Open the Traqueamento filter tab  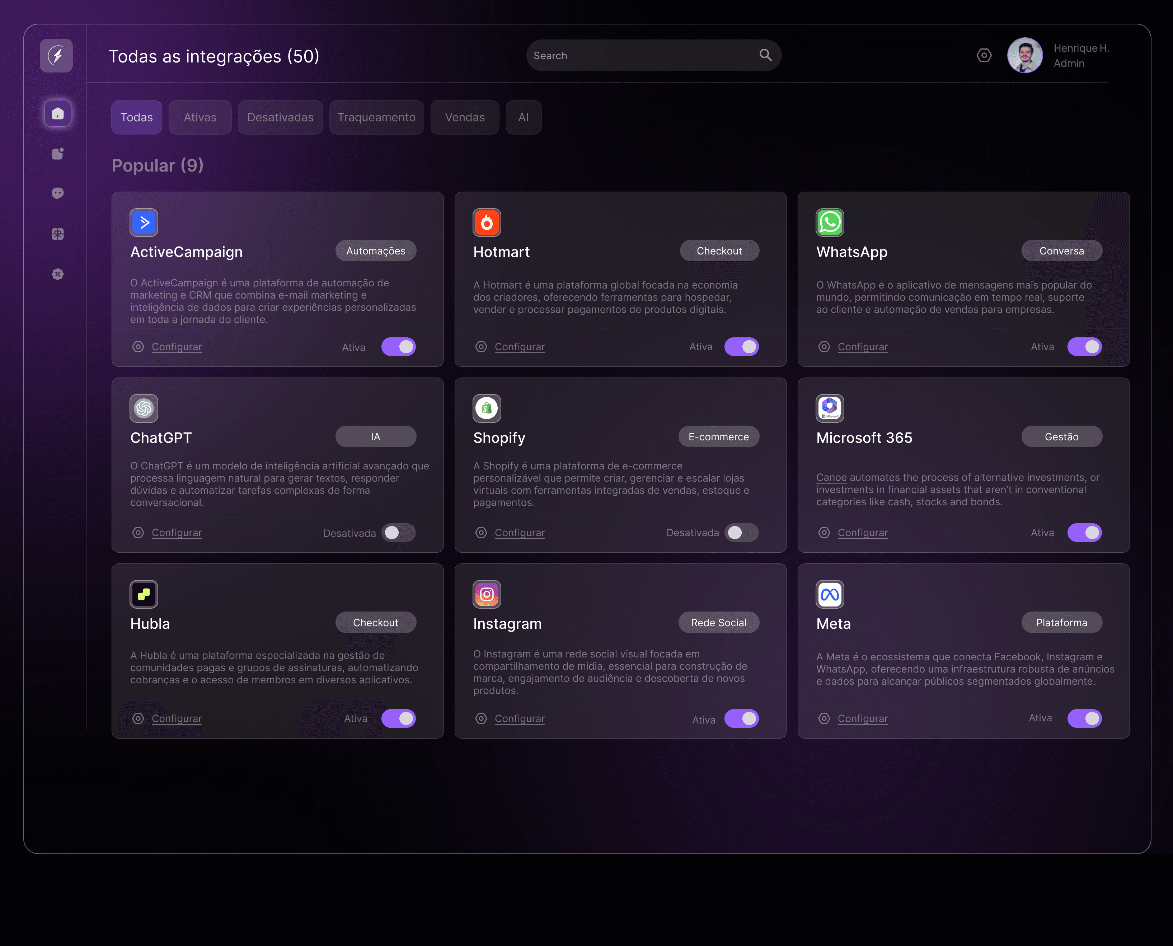[x=376, y=117]
